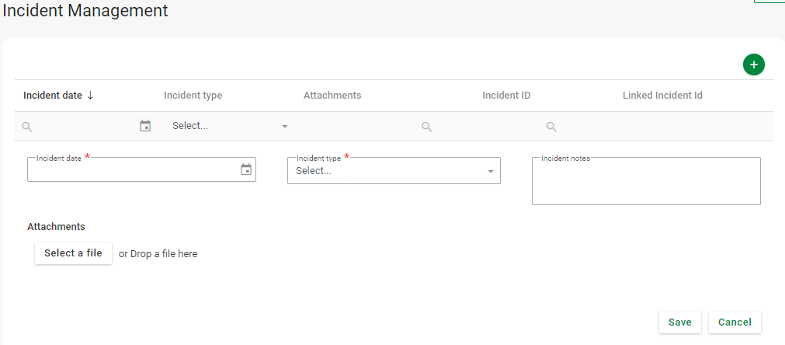This screenshot has width=785, height=345.
Task: Click the arrow of the Incident type form dropdown
Action: pos(490,172)
